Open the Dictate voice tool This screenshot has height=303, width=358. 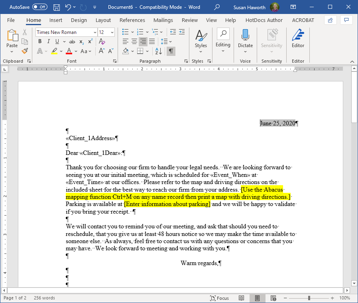(x=245, y=38)
